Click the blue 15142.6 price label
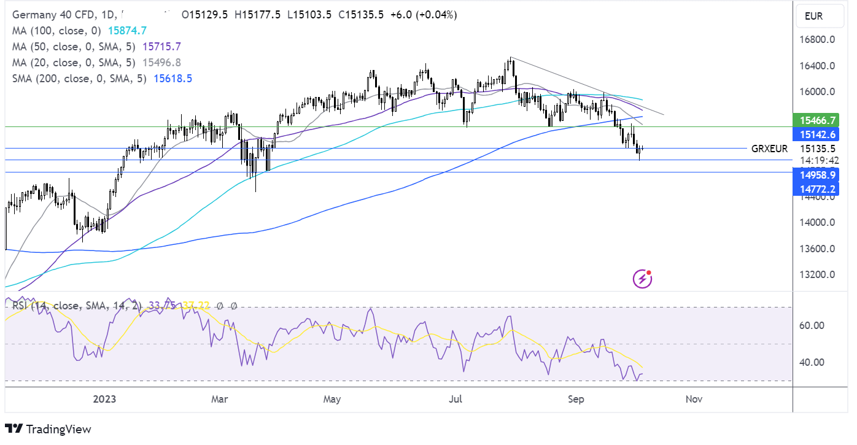857x445 pixels. 816,134
